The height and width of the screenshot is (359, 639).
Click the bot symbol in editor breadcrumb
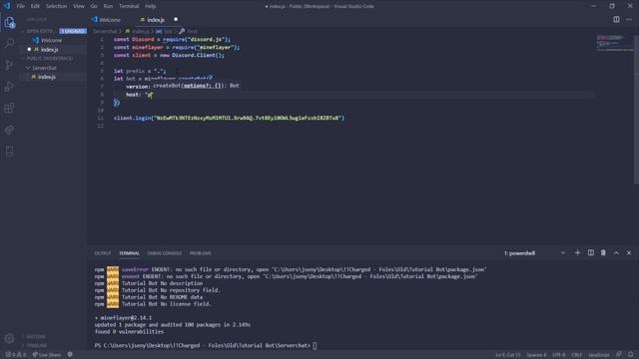coord(164,31)
